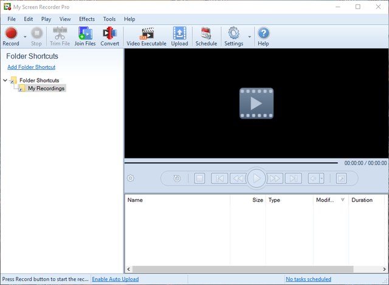Sort the file list by Name
Screen dimensions: 389x285
click(x=177, y=200)
